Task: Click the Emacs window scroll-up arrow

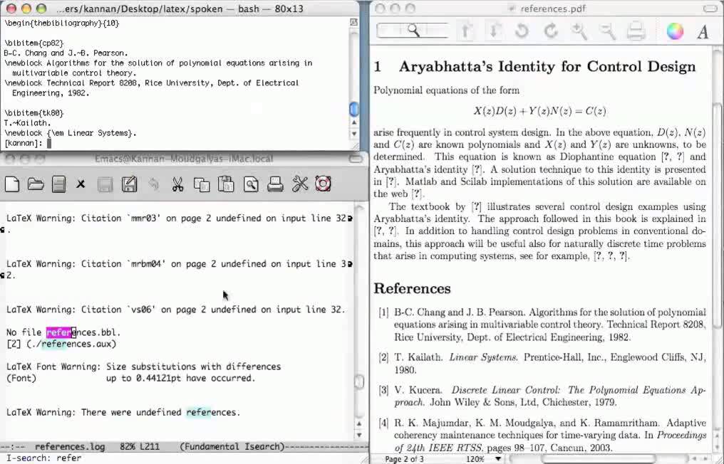Action: click(x=359, y=423)
